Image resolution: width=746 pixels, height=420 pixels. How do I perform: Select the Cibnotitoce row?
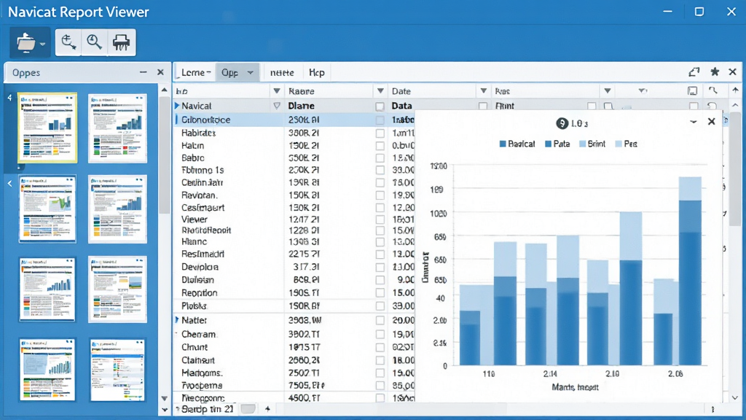(295, 120)
